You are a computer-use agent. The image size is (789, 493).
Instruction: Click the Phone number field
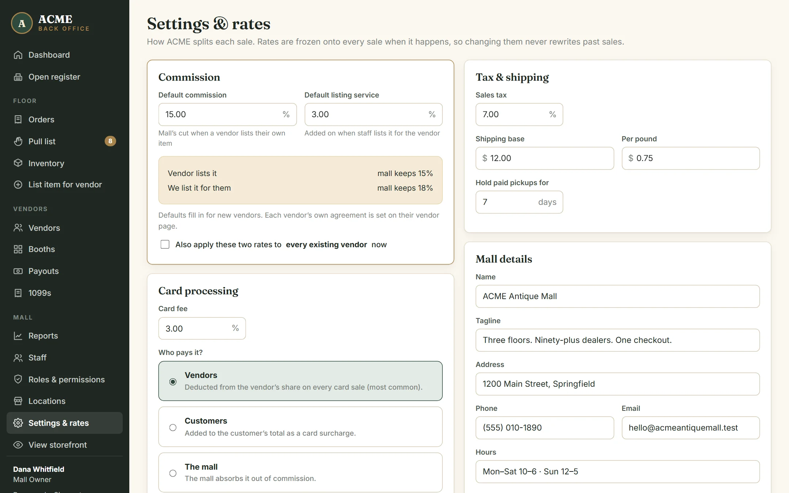click(545, 428)
